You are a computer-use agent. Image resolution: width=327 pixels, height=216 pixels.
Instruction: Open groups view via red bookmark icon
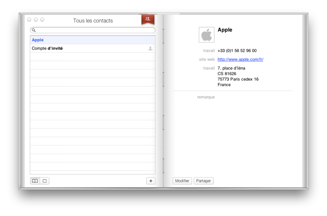click(x=148, y=19)
